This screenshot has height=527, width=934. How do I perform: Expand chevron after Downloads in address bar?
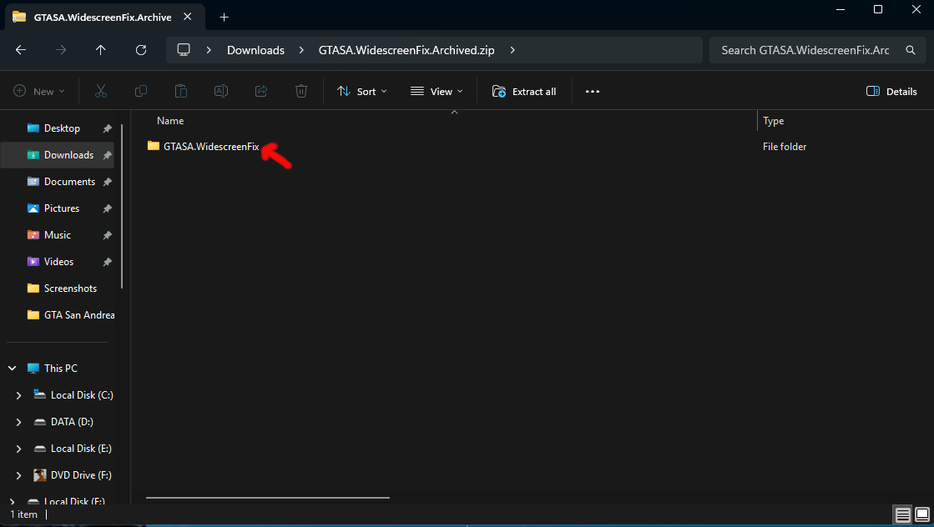301,50
